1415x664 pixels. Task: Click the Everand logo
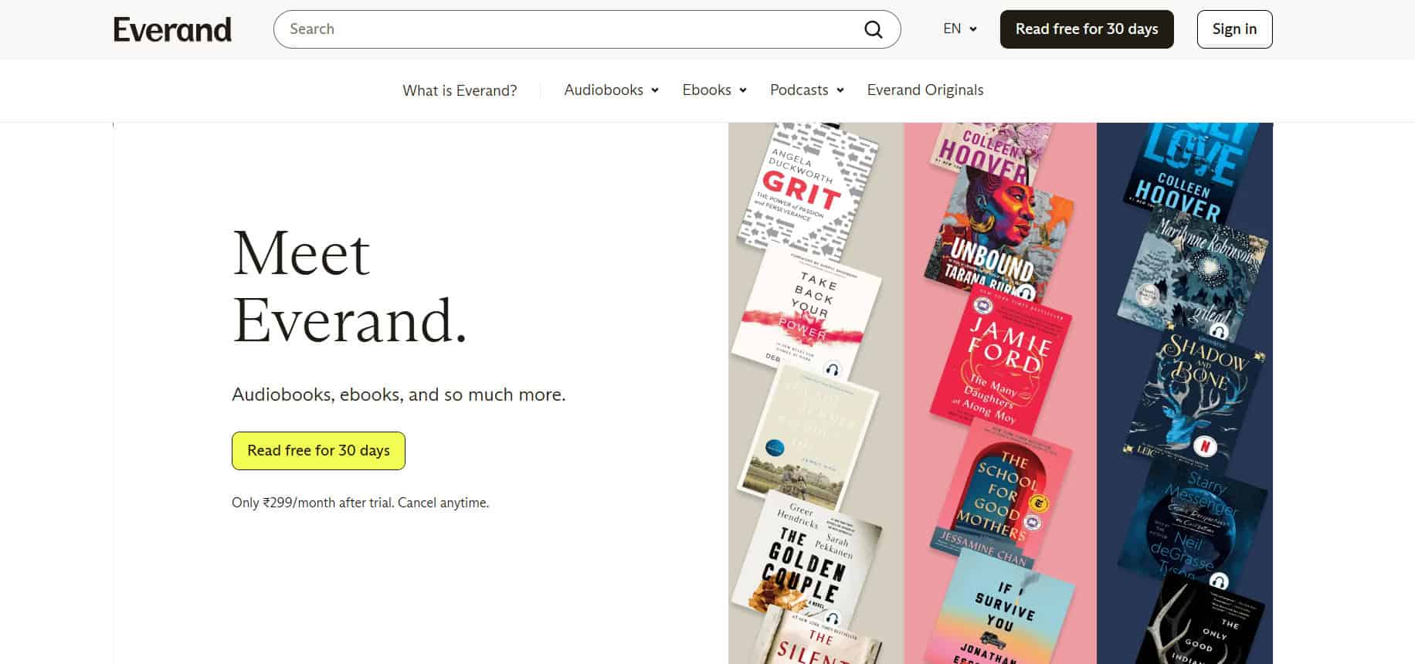coord(172,29)
